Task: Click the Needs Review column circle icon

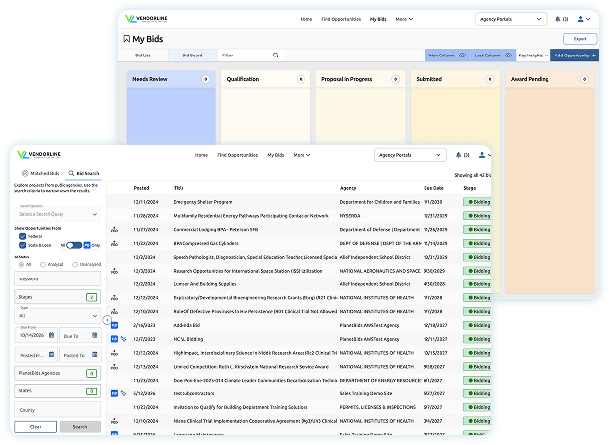Action: [206, 79]
